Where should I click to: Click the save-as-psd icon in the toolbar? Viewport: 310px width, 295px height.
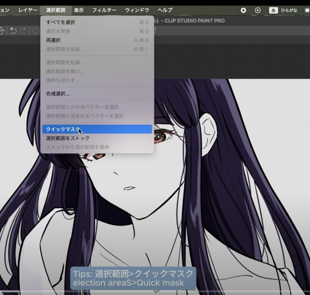click(x=2, y=31)
